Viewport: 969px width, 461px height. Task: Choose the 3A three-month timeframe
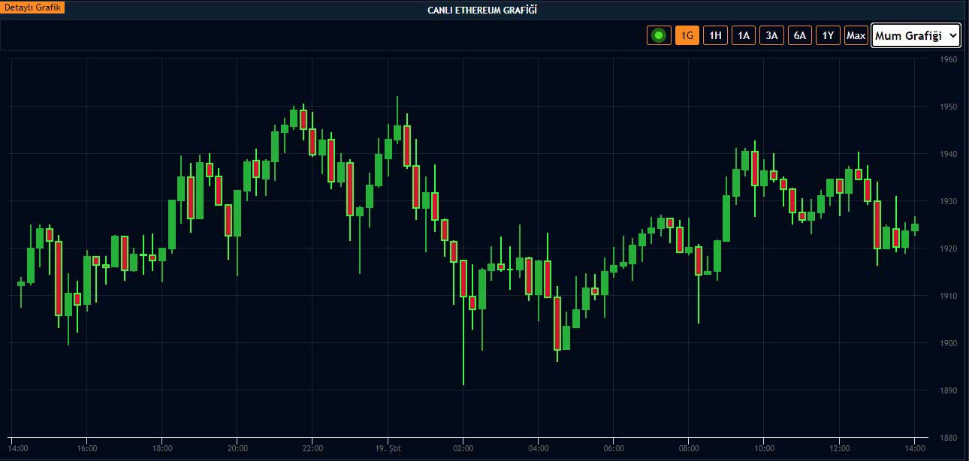[x=771, y=35]
